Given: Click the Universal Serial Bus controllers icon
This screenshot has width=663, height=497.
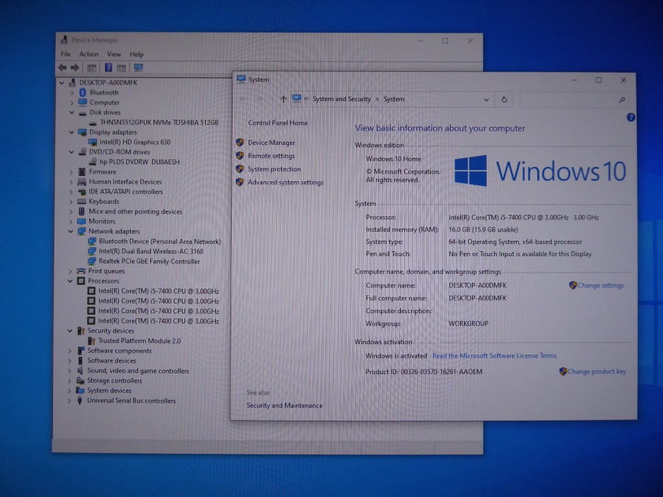Looking at the screenshot, I should [x=80, y=401].
